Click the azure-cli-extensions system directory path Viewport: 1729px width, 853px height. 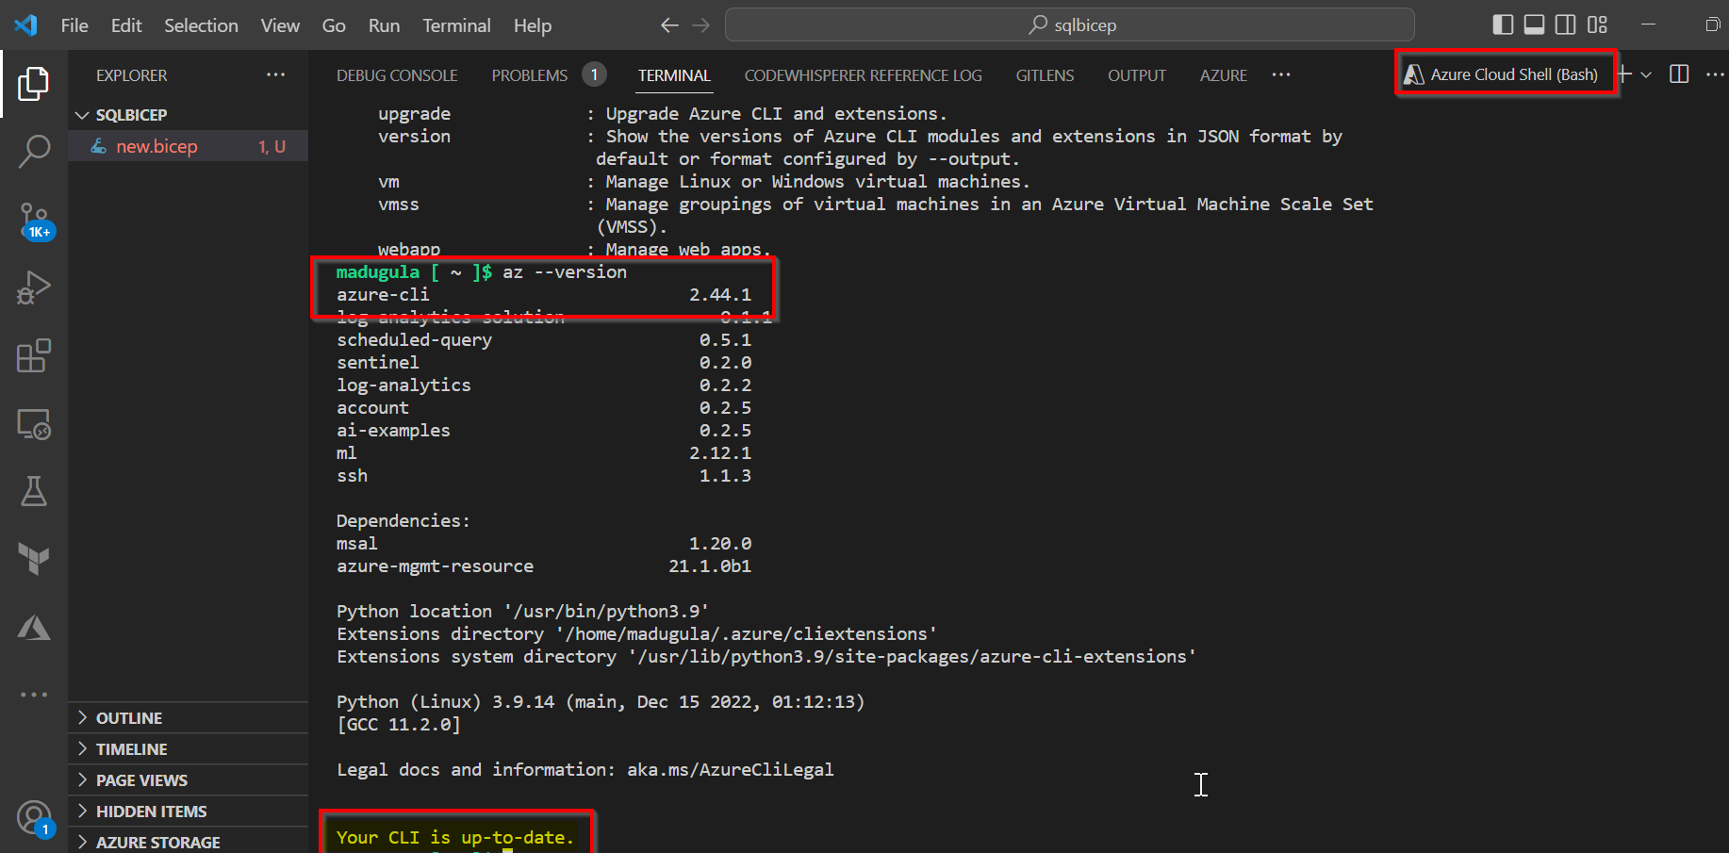coord(912,657)
